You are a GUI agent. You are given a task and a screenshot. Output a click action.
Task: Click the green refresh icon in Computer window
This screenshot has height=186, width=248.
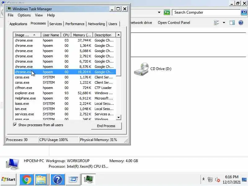click(167, 12)
